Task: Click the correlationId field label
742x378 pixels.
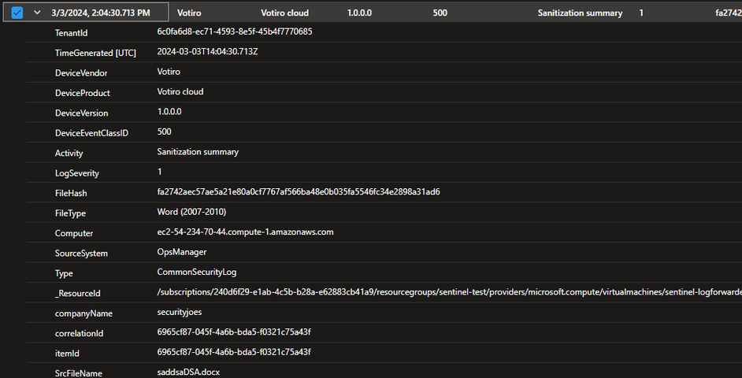Action: [x=79, y=334]
